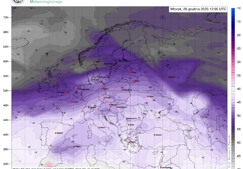Click the 56N latitude label
The height and width of the screenshot is (169, 243).
click(6, 76)
